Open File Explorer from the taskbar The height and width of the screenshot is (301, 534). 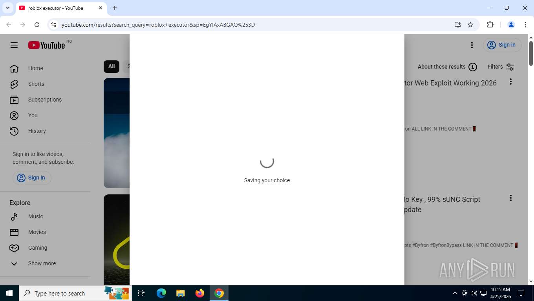click(181, 293)
